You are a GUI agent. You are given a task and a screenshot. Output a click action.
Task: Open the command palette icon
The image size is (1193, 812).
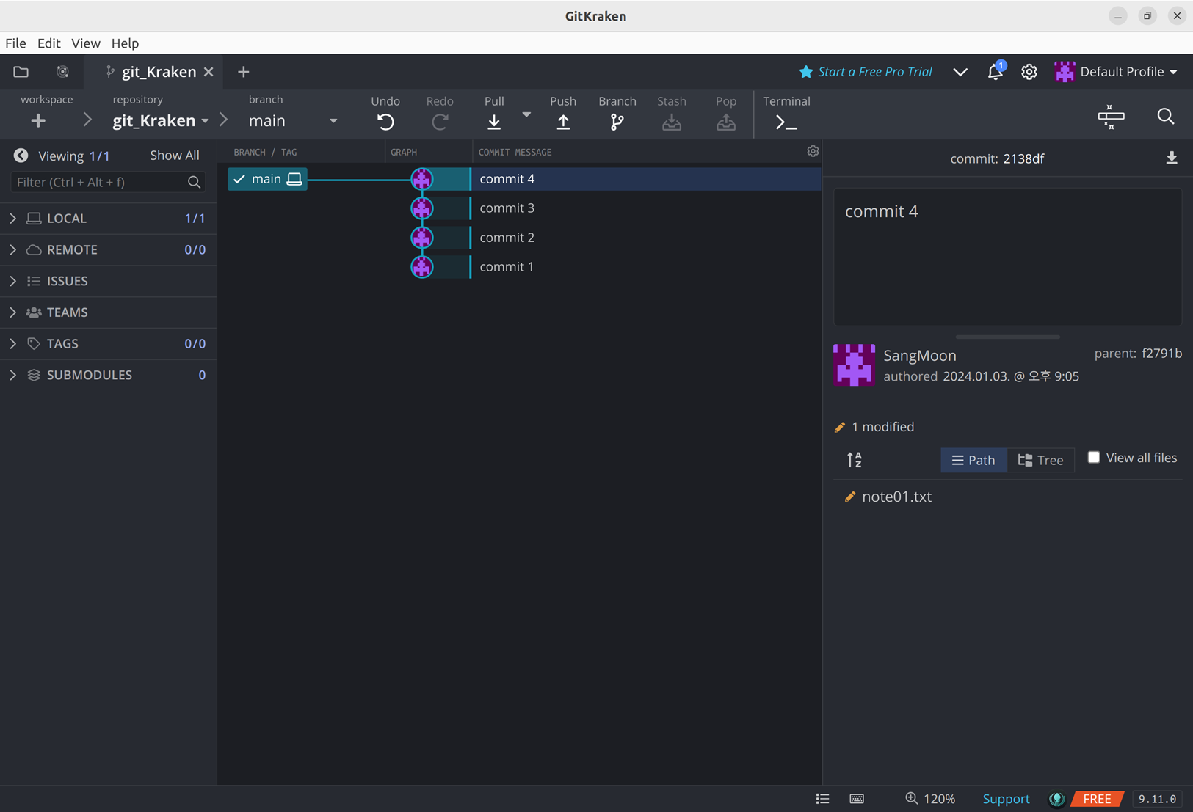(1111, 117)
